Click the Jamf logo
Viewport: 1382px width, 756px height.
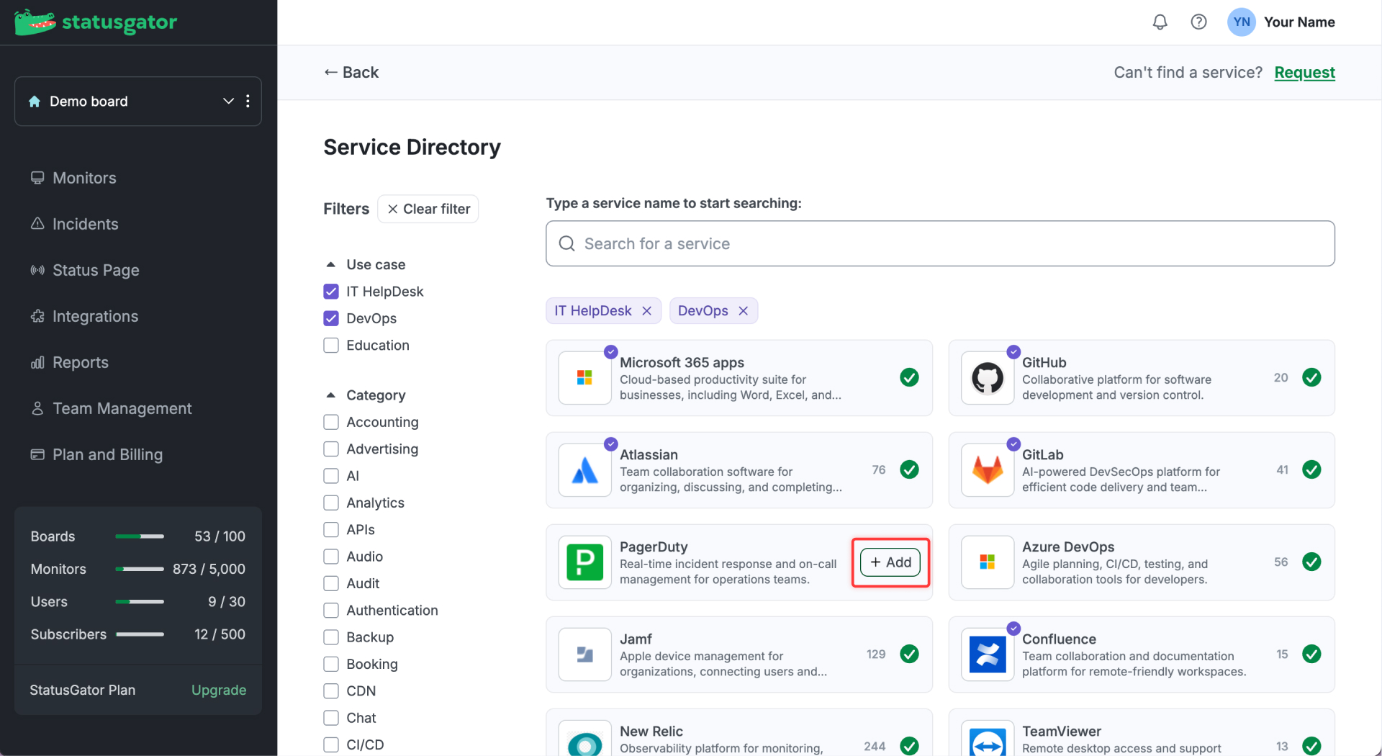pyautogui.click(x=584, y=654)
